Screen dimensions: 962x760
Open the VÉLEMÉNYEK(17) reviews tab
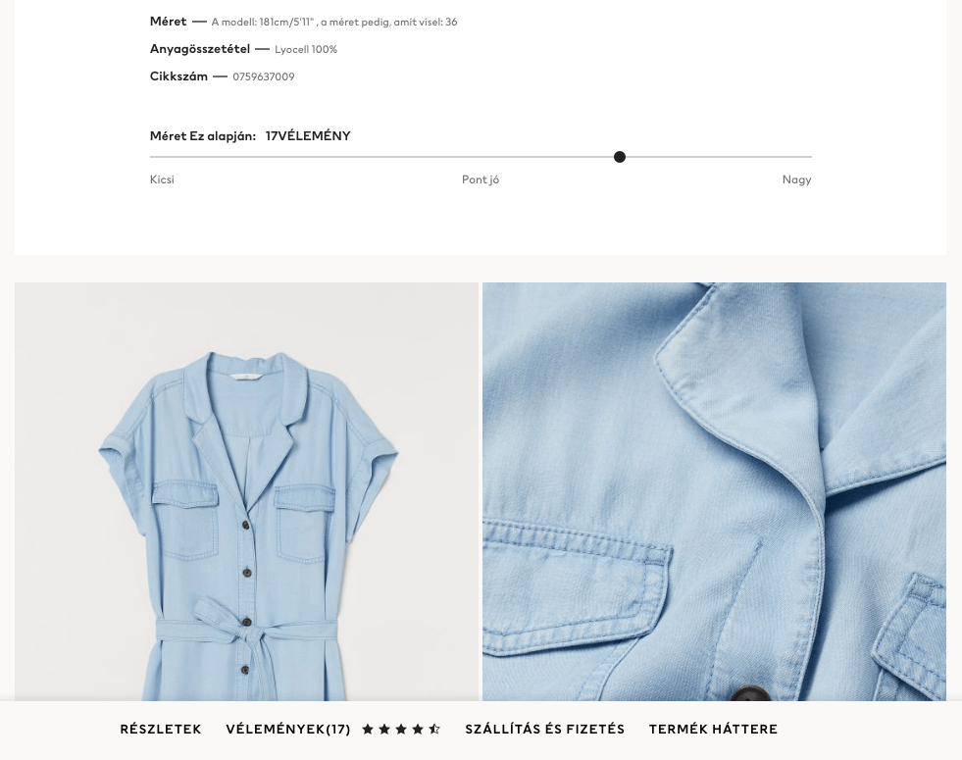(x=287, y=729)
